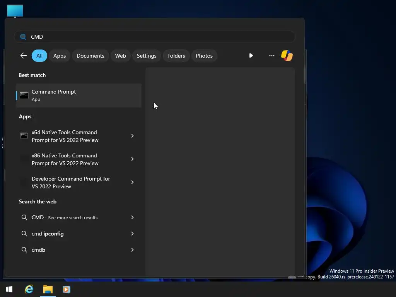Switch to the Web filter tab
The height and width of the screenshot is (297, 396).
121,56
